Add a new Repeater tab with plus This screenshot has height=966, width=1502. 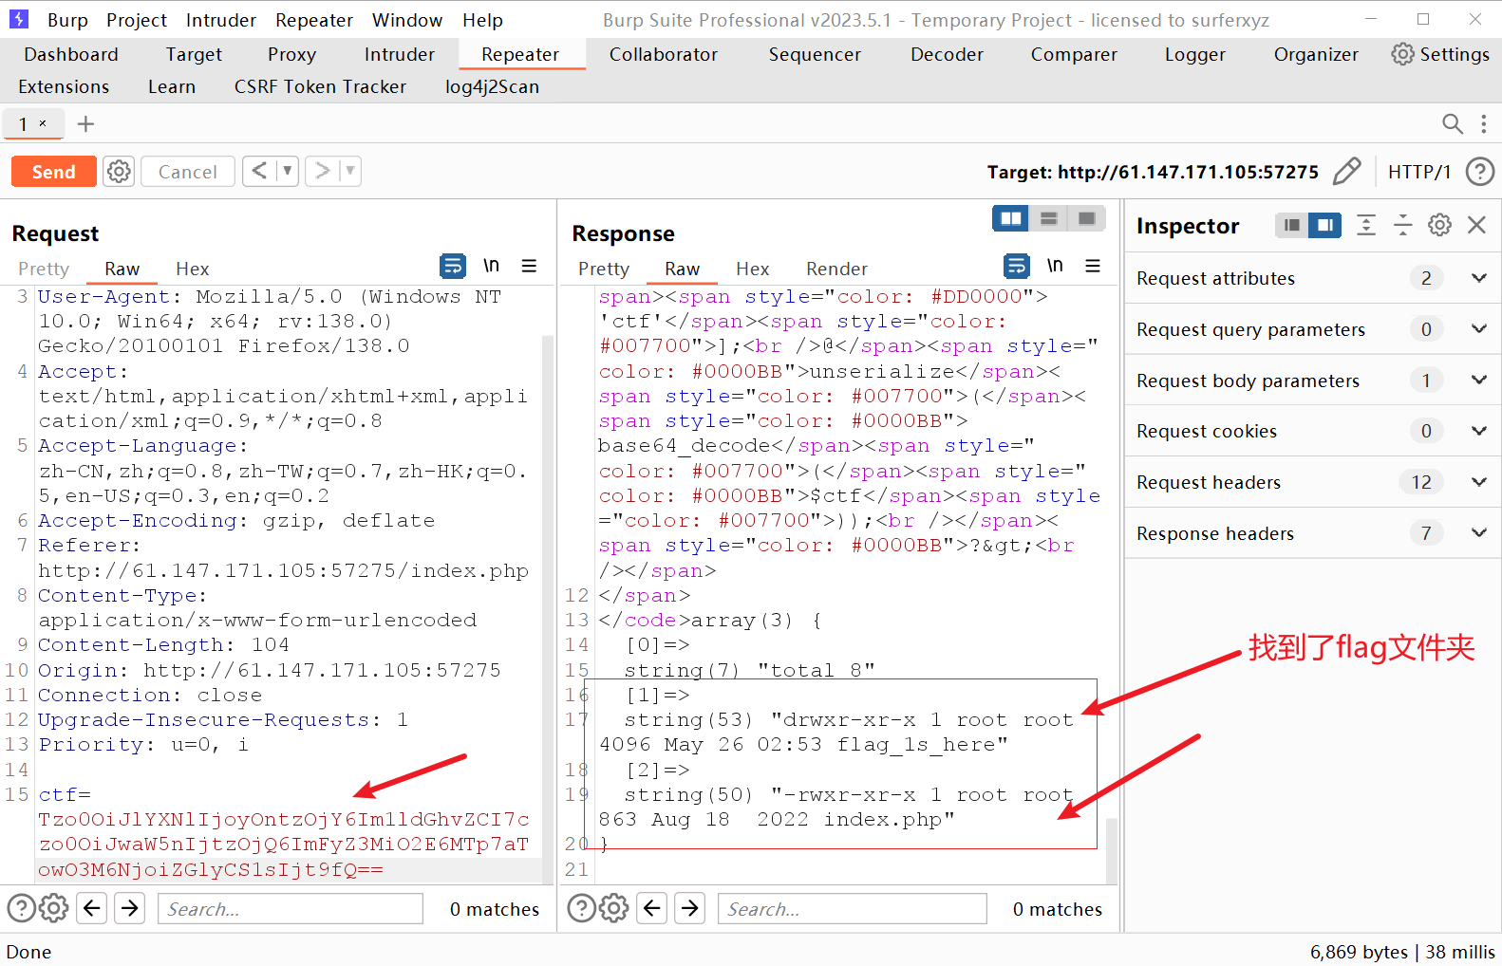(85, 124)
